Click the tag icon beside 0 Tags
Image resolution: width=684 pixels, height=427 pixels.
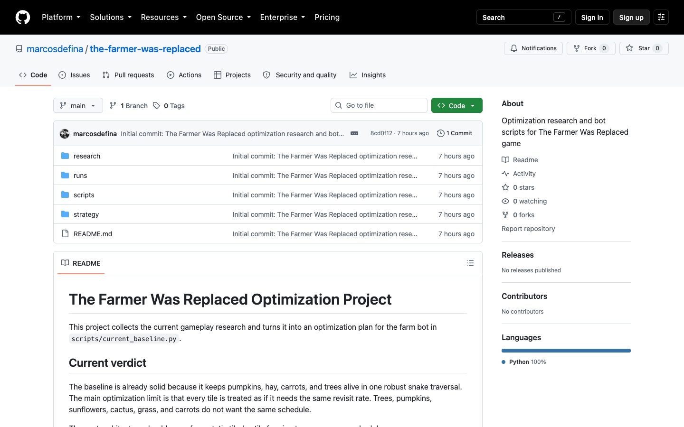click(x=156, y=105)
